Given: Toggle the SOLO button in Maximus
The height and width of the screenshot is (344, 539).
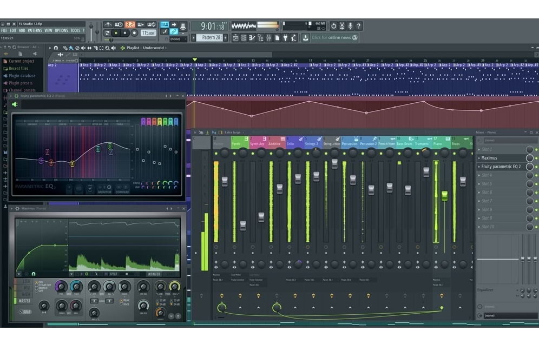Looking at the screenshot, I should (x=24, y=312).
